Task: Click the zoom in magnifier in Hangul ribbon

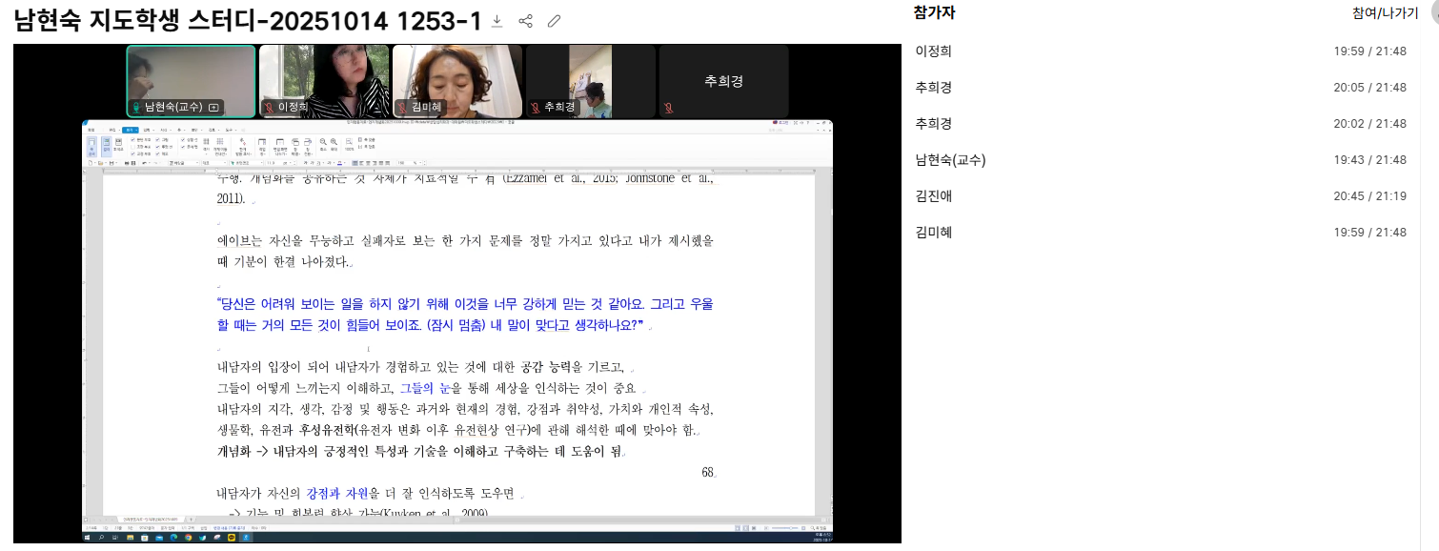Action: [334, 141]
